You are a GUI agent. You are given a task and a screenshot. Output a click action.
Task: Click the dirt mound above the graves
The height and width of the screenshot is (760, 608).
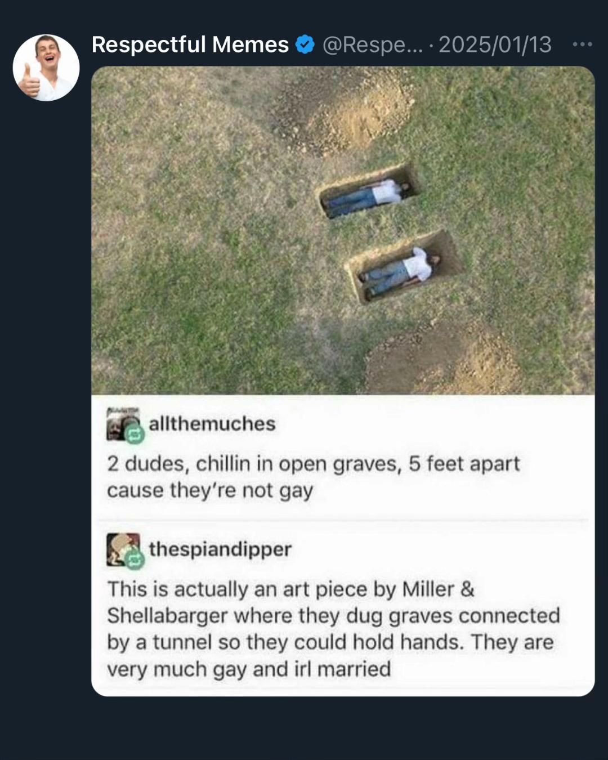(x=343, y=110)
